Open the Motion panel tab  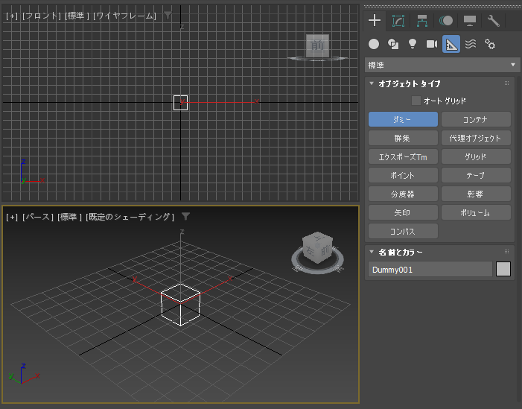[446, 21]
